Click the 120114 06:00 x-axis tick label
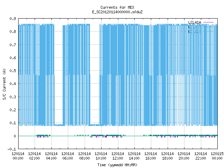 pyautogui.click(x=68, y=156)
